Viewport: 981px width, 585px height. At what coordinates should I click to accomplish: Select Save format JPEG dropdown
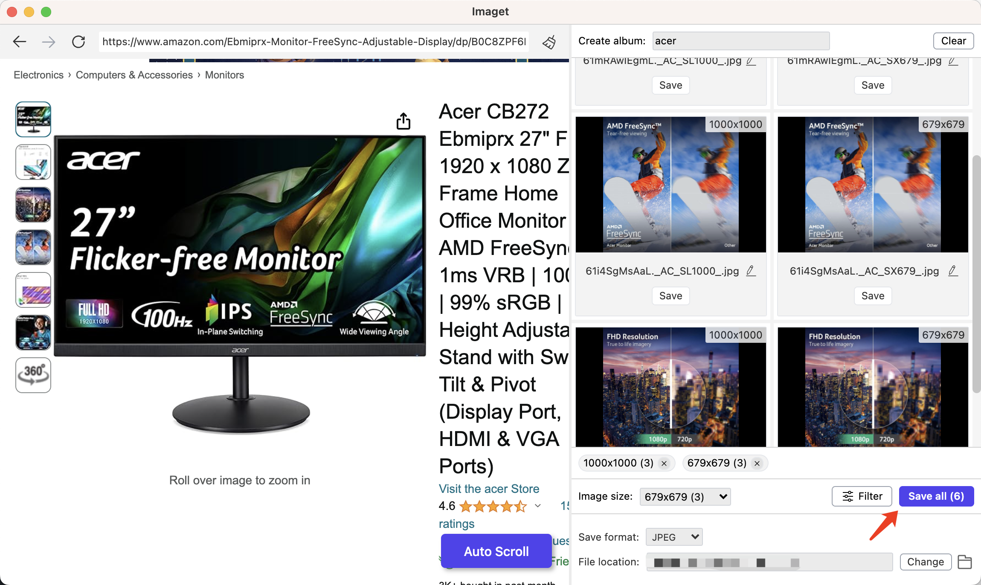pyautogui.click(x=674, y=536)
